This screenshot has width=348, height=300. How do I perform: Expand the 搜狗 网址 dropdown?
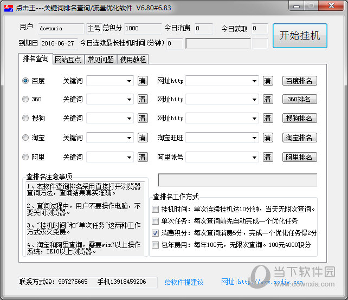tap(254, 119)
